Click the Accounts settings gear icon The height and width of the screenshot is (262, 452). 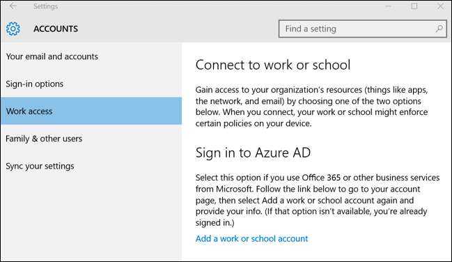[x=13, y=29]
